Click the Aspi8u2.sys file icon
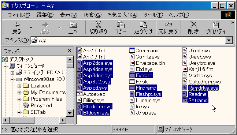Screen dimensions: 237x135 pos(79,82)
